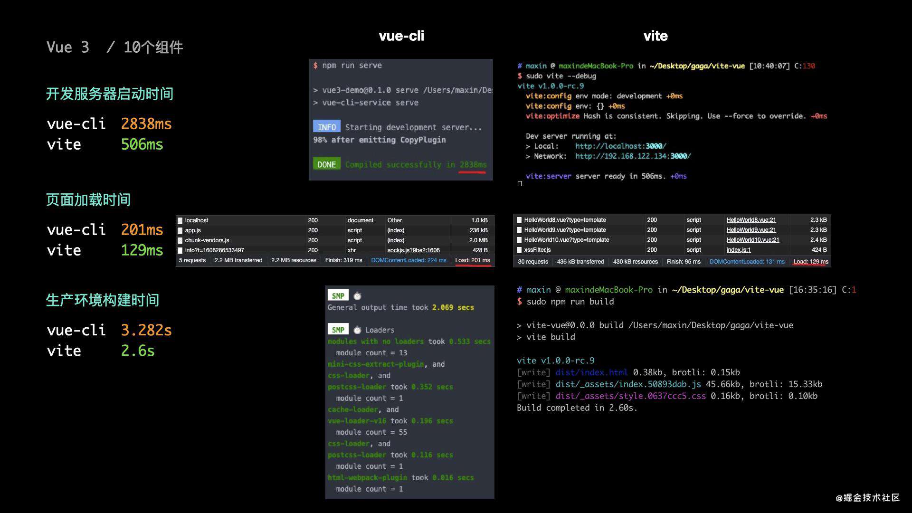Click the file icon beside chunk-vendors.js row
912x513 pixels.
[x=180, y=240]
